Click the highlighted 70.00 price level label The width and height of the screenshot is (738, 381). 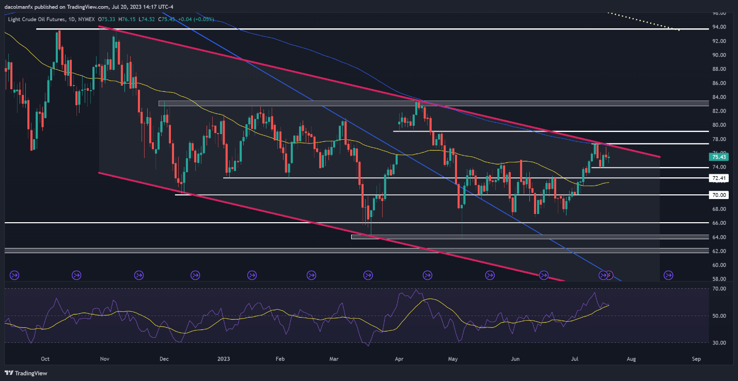(x=720, y=195)
